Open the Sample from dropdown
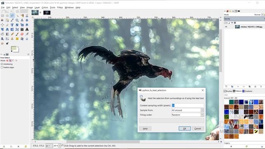 point(188,110)
